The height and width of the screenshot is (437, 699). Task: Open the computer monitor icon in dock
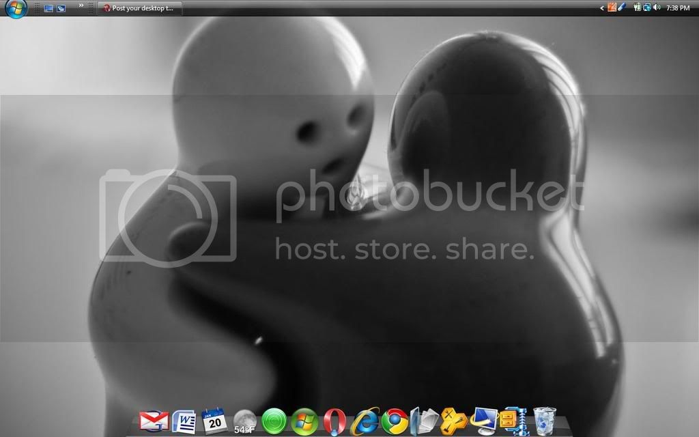coord(484,421)
